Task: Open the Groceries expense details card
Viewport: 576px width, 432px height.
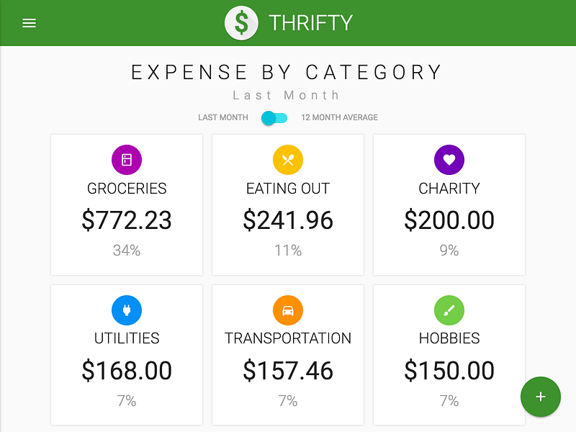Action: [x=127, y=204]
